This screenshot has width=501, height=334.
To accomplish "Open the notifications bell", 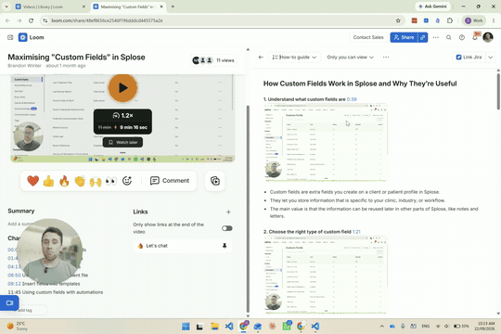I will click(475, 37).
